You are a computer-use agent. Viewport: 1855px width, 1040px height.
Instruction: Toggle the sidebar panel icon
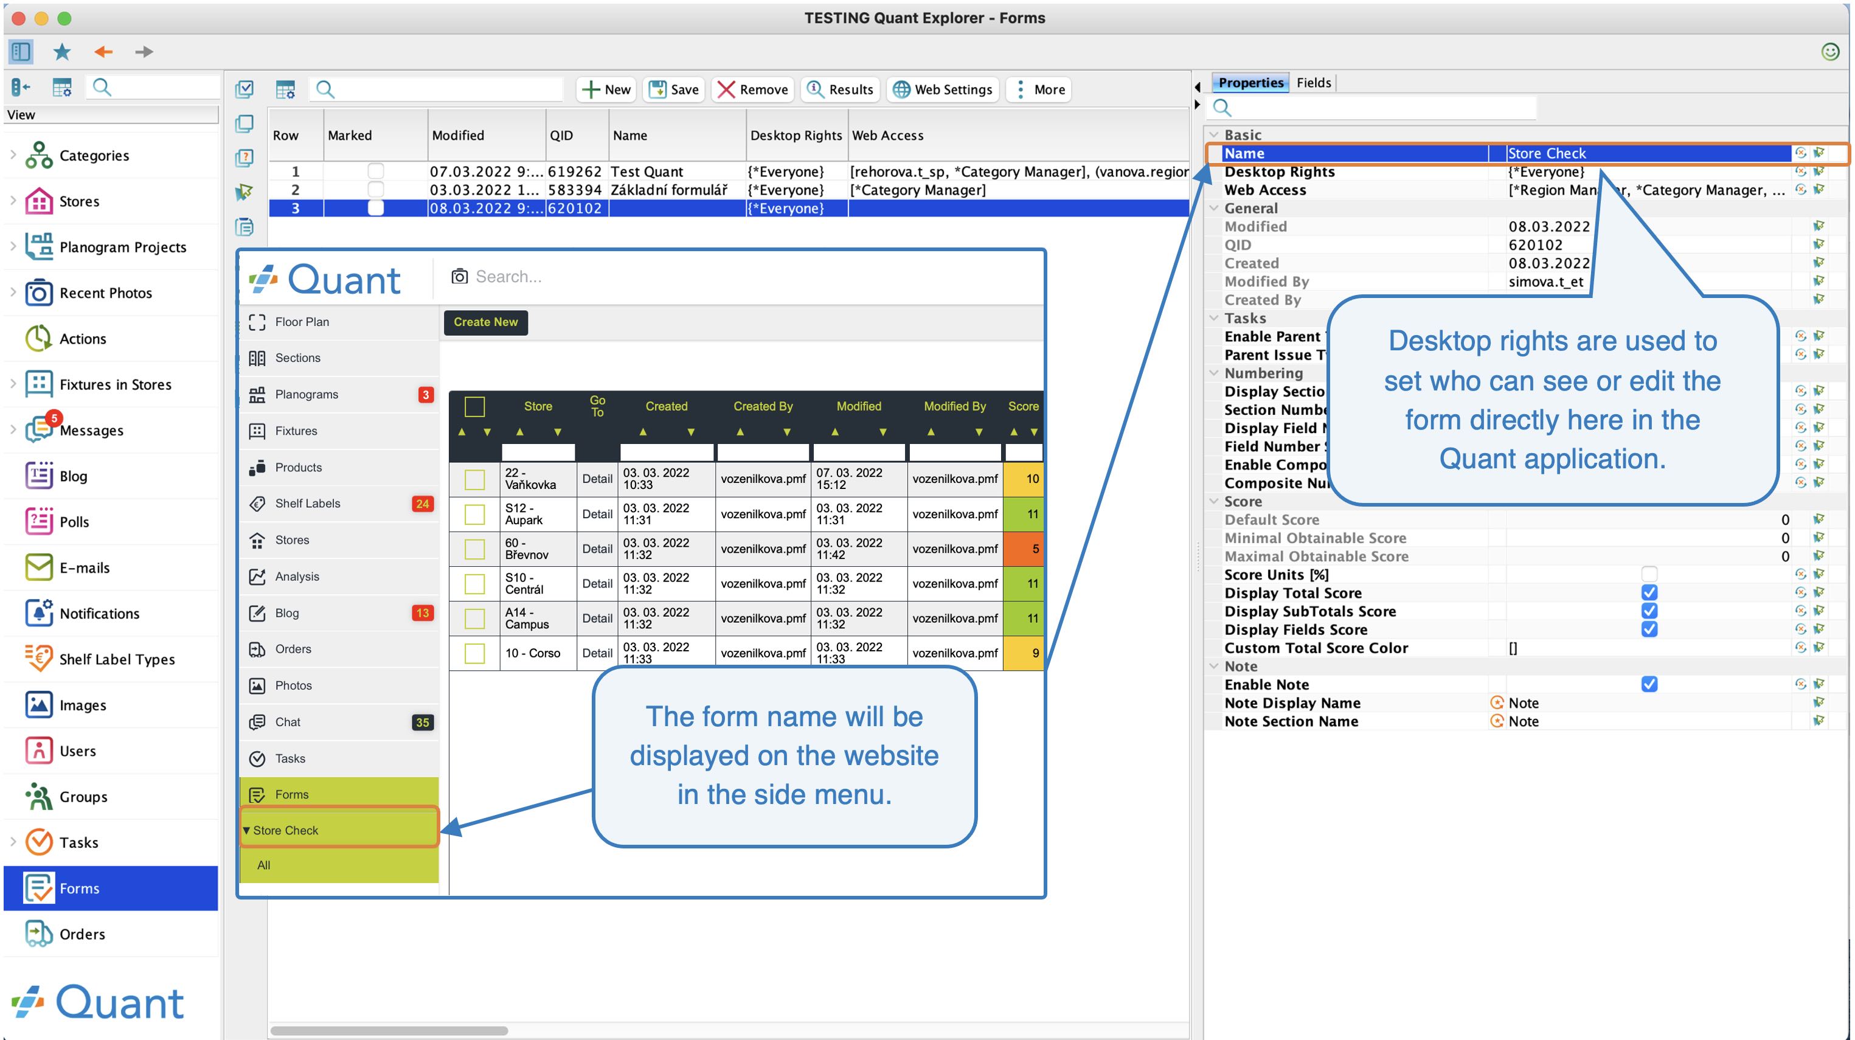tap(21, 51)
